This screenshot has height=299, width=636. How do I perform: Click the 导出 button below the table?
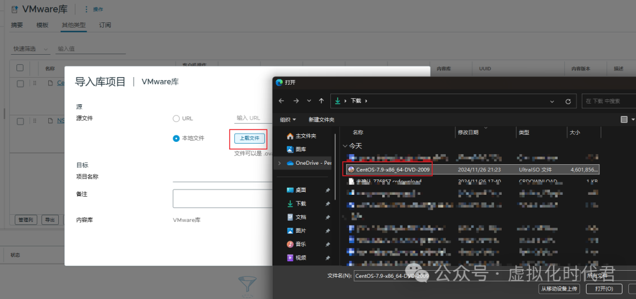49,220
